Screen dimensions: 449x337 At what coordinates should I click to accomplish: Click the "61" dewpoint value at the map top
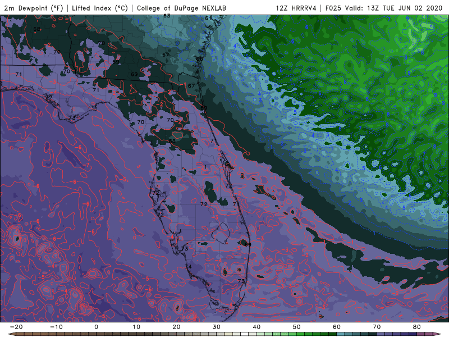pyautogui.click(x=208, y=18)
